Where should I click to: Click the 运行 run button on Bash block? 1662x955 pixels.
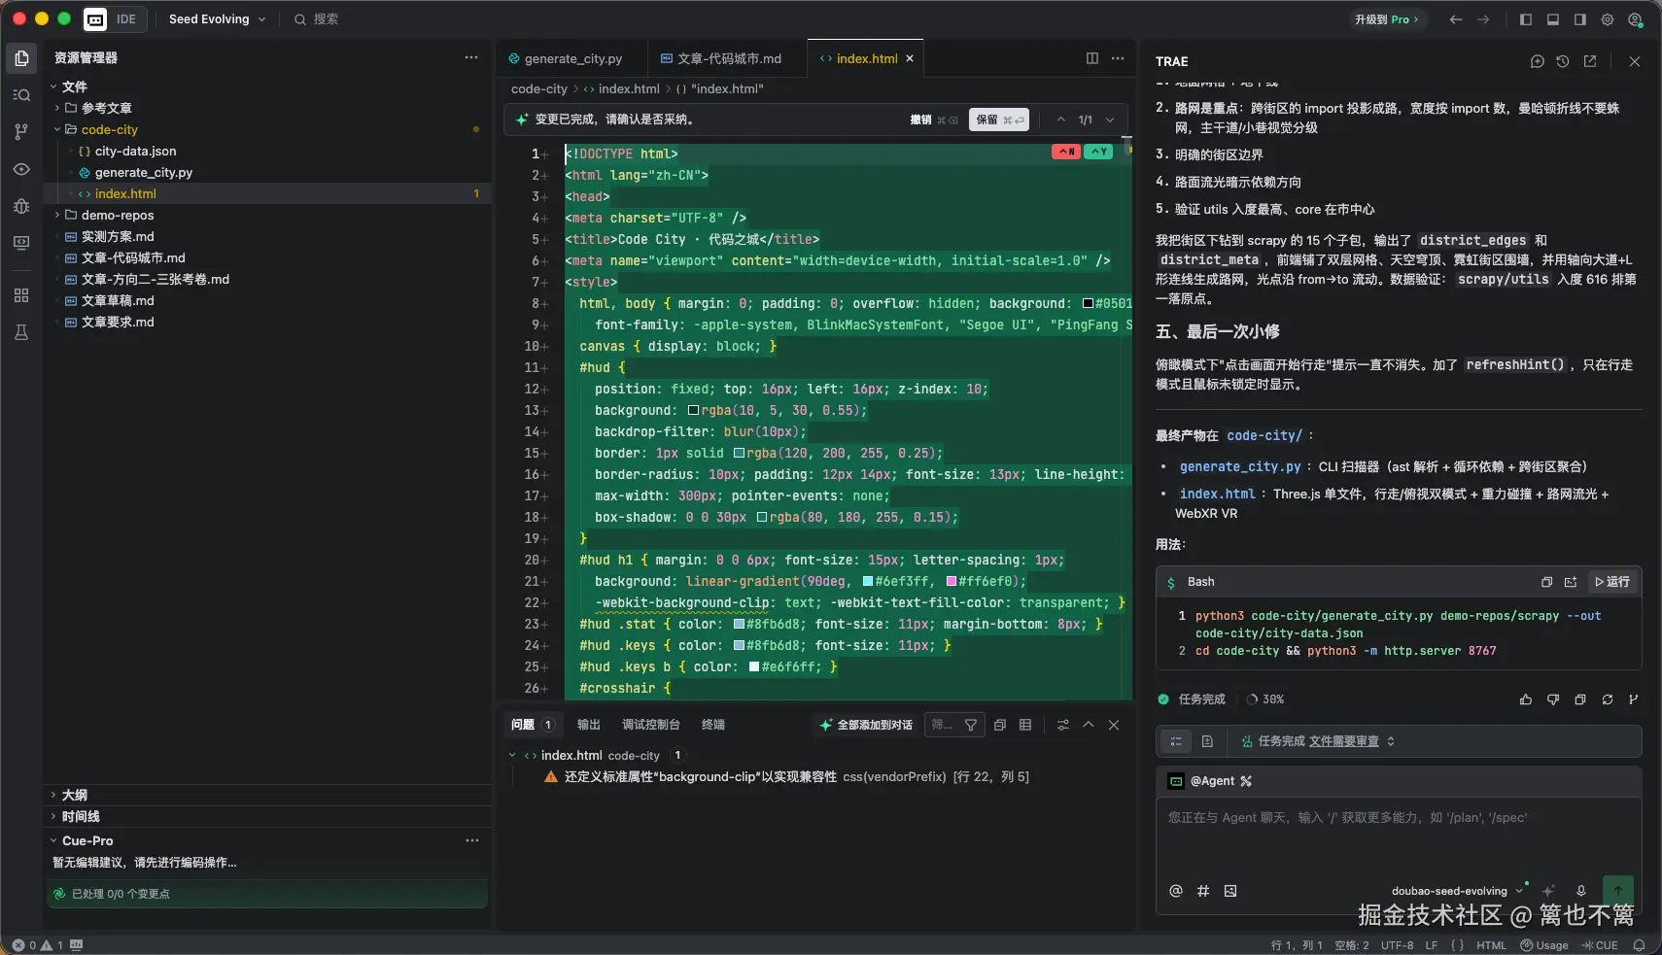(1612, 582)
